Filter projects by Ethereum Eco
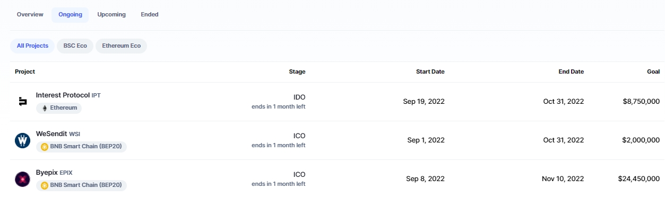Viewport: 665px width, 197px height. tap(121, 46)
